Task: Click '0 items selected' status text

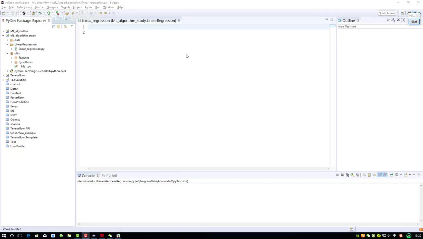Action: (11, 229)
